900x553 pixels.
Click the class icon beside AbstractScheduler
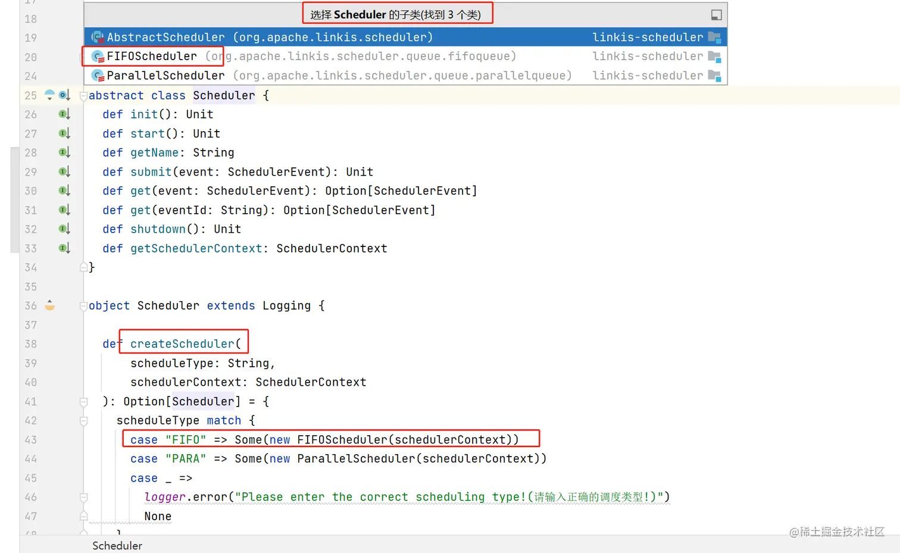coord(98,38)
